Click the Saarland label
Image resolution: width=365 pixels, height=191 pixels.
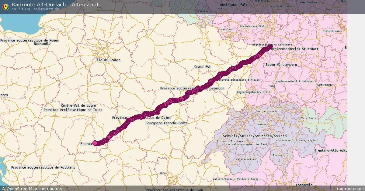pos(227,30)
